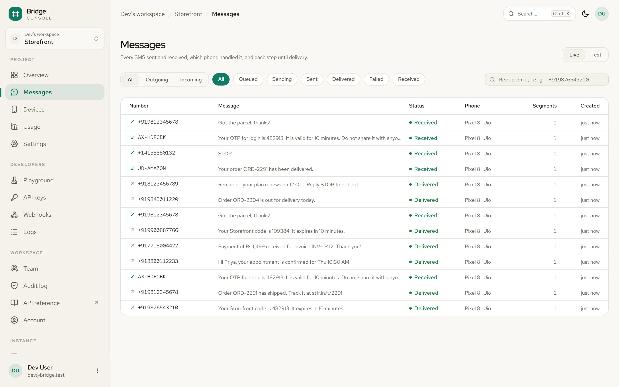Select the green All status chip
The height and width of the screenshot is (387, 619).
pos(221,79)
